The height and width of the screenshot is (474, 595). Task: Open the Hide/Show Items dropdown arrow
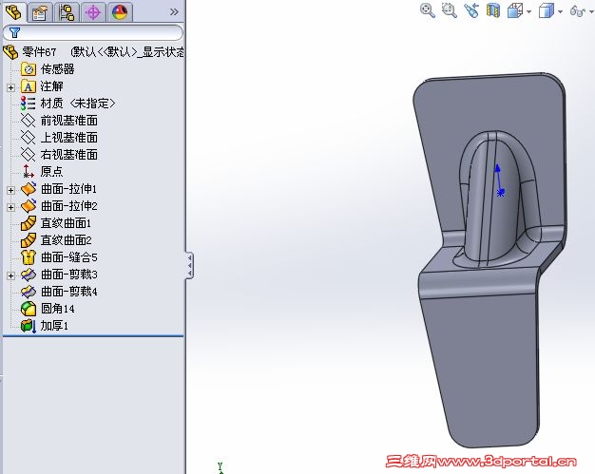coord(591,11)
